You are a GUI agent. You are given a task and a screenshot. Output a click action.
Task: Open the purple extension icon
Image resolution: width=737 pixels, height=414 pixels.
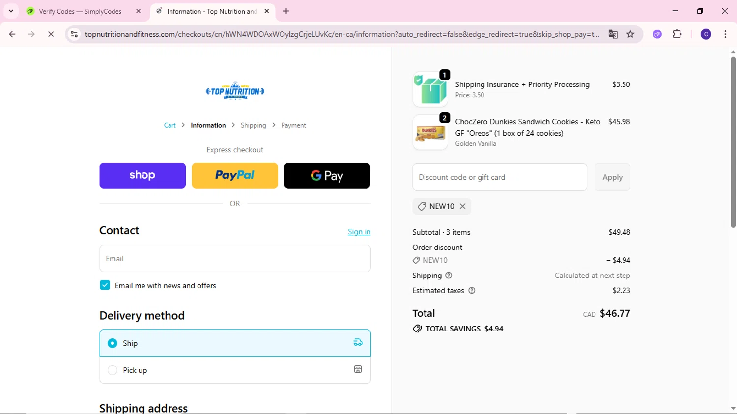(x=657, y=34)
